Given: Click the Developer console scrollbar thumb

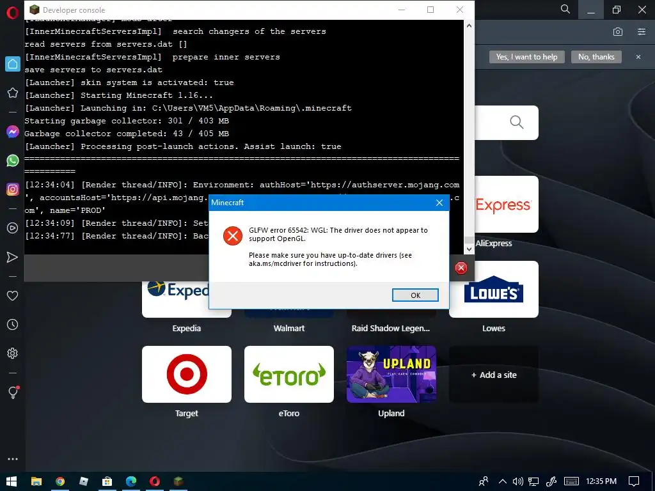Looking at the screenshot, I should click(x=469, y=240).
